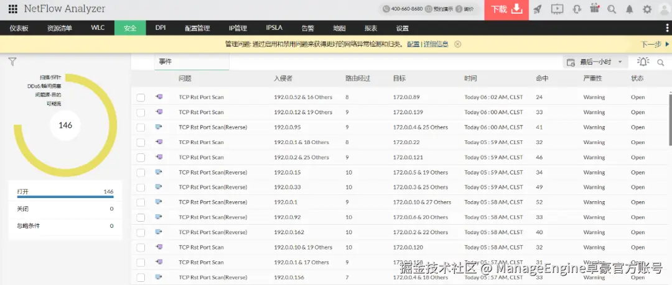Click the events table search icon
Screen dimensions: 672x285
tap(661, 63)
